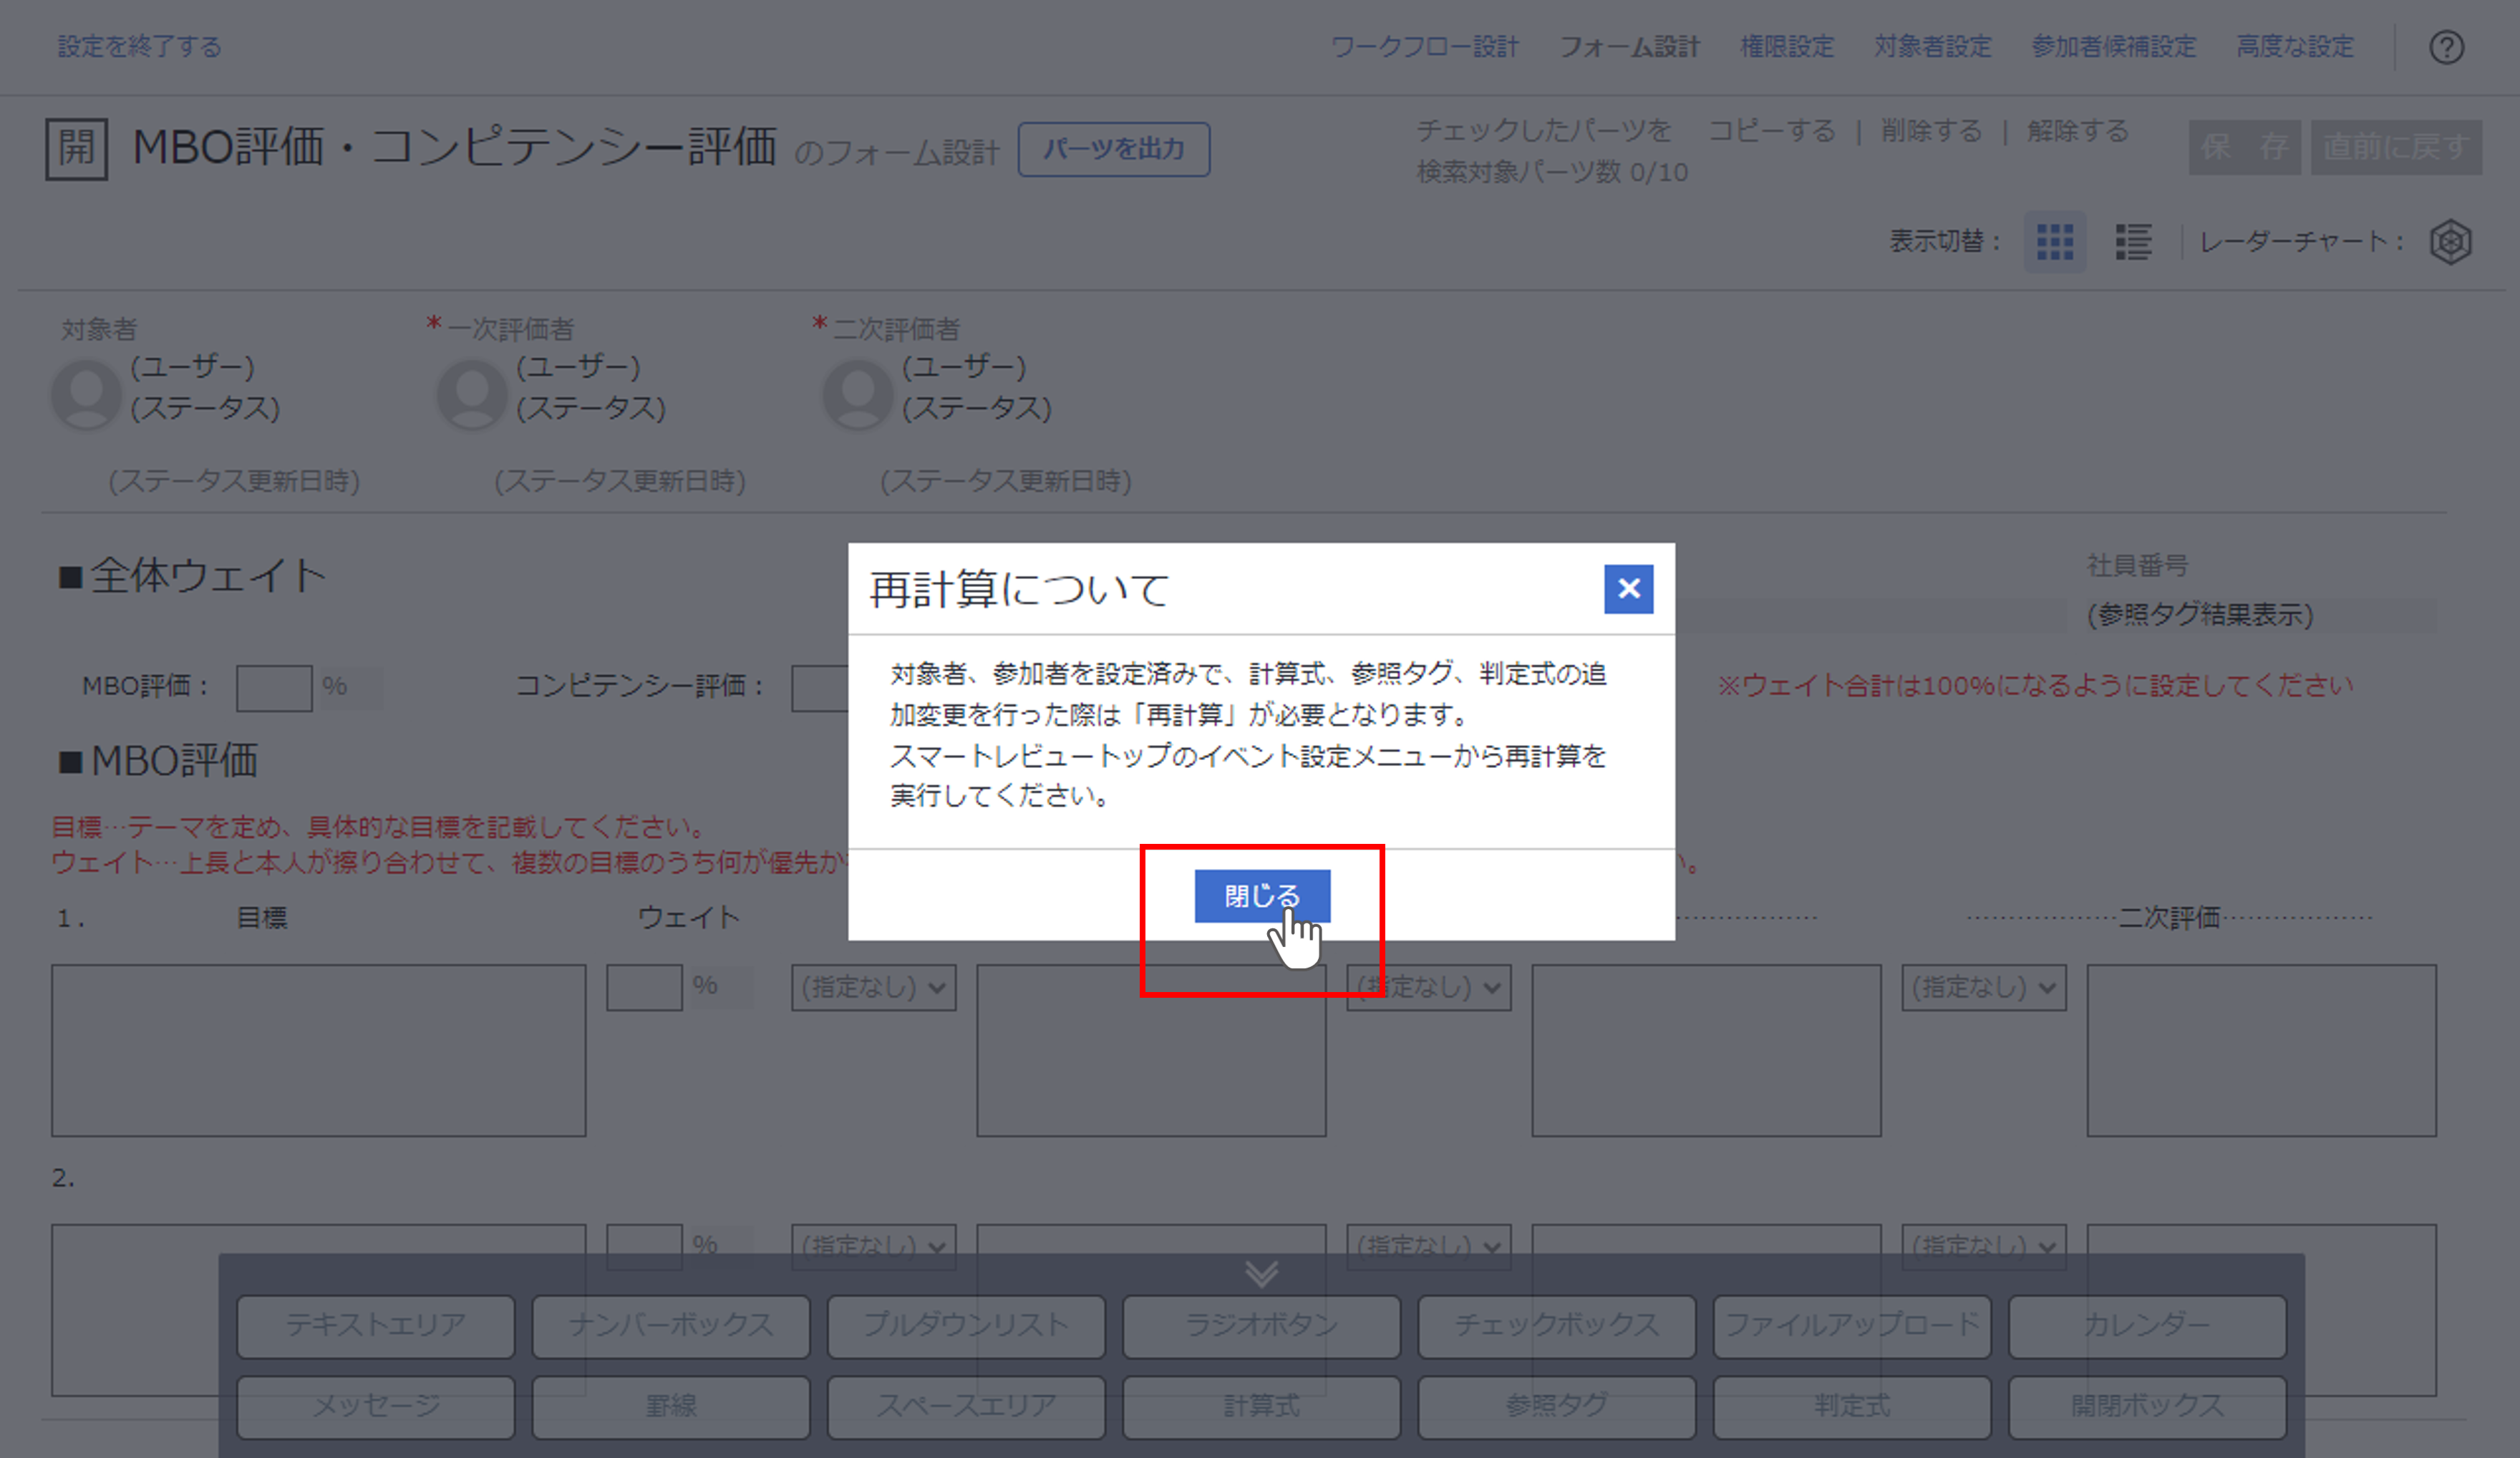2520x1458 pixels.
Task: Open 高度な設定 menu item
Action: click(x=2295, y=47)
